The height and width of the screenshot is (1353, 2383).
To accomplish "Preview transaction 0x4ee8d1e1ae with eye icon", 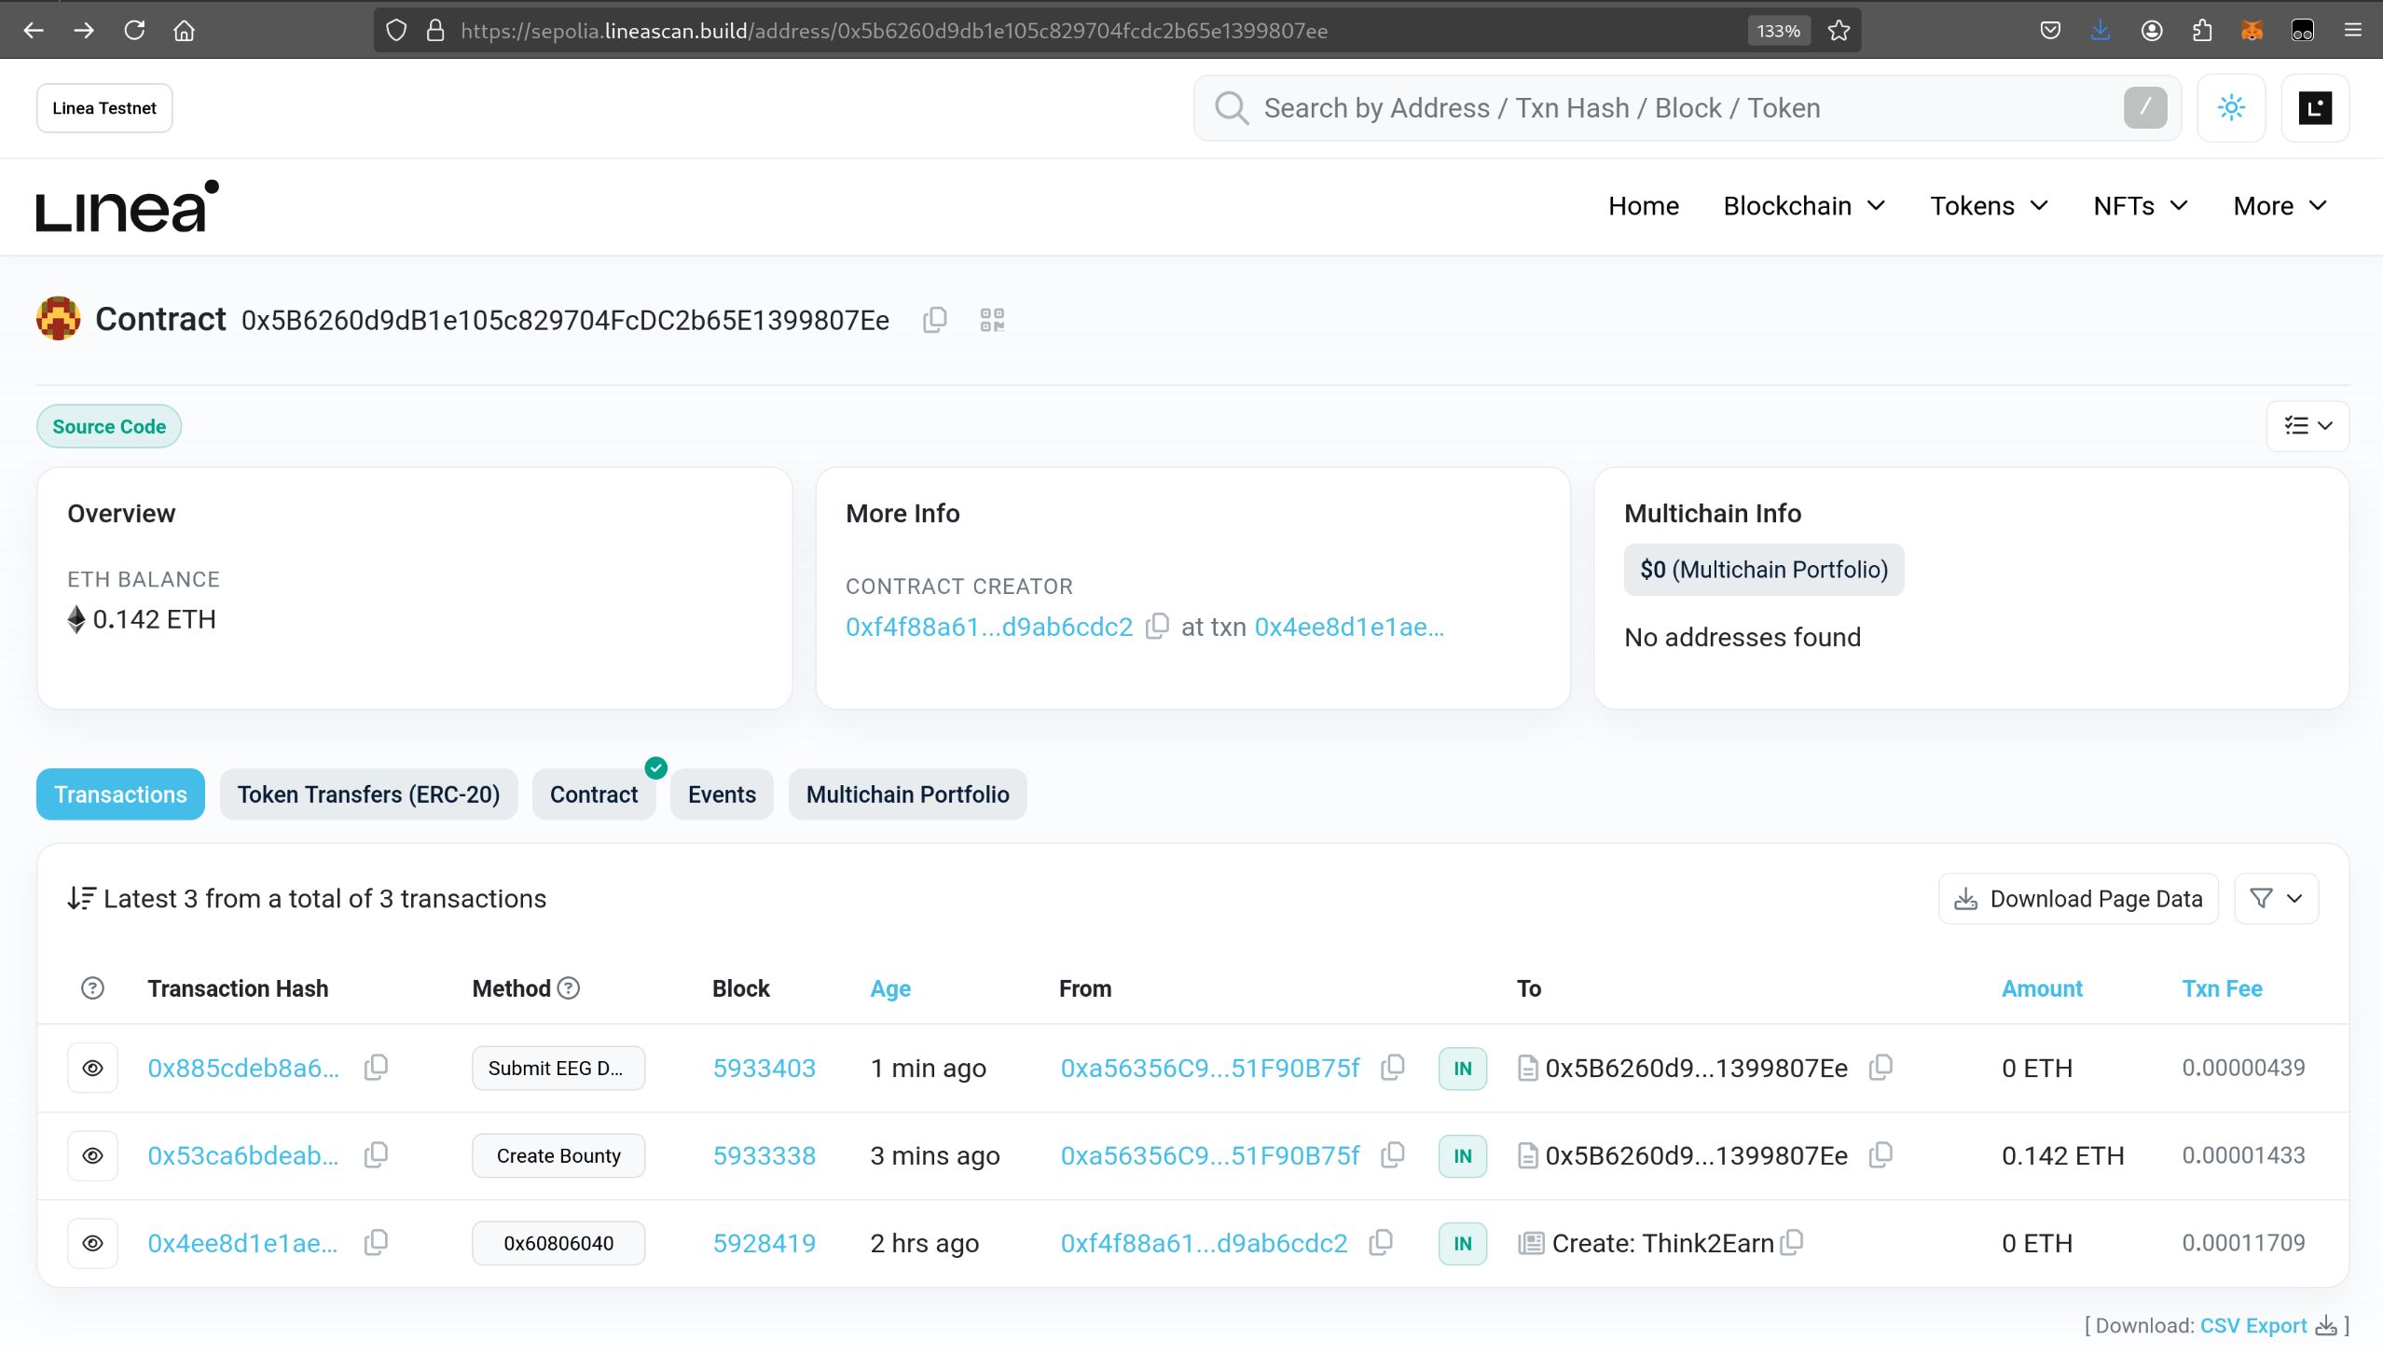I will (x=92, y=1243).
